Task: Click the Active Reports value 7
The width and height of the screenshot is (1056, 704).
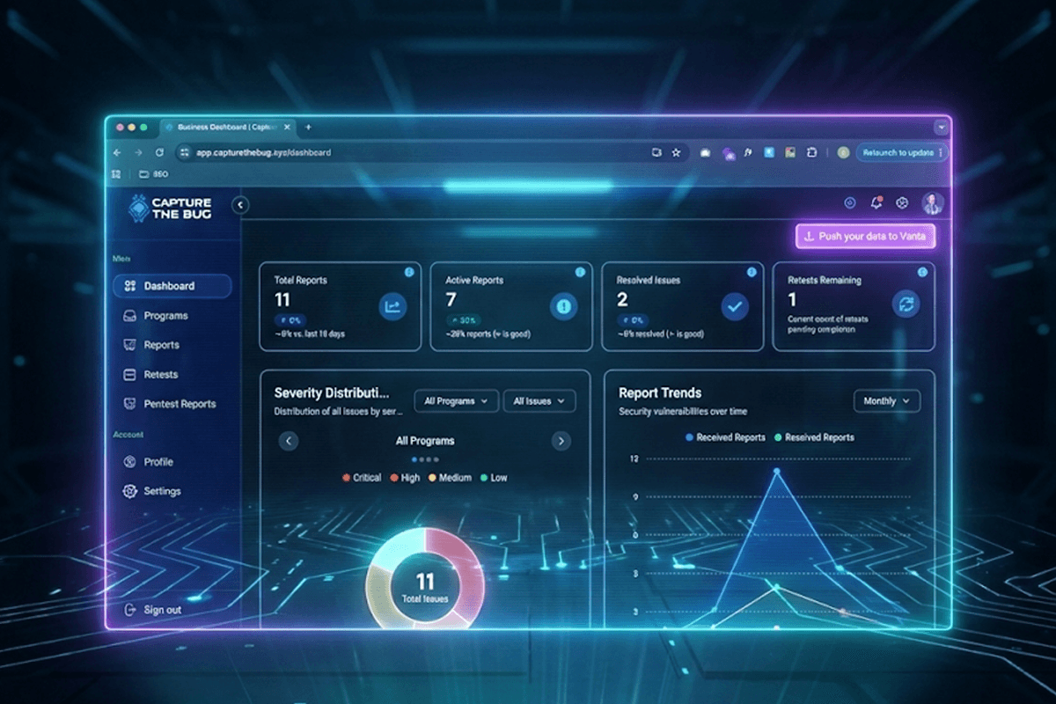Action: pos(451,300)
